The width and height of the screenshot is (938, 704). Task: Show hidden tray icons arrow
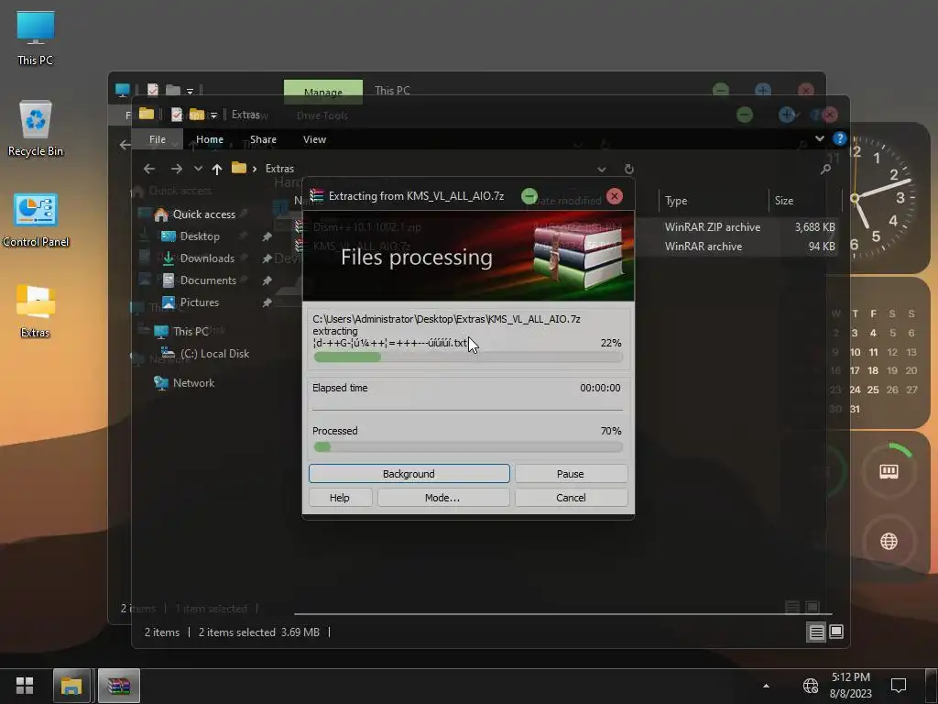[x=766, y=686]
